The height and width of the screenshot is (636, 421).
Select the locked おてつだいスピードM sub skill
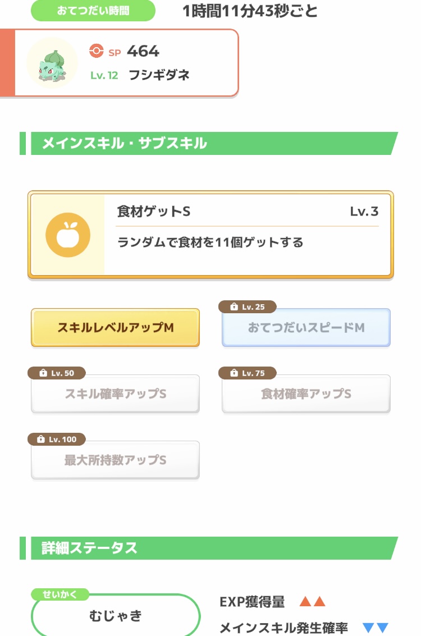[x=306, y=328]
